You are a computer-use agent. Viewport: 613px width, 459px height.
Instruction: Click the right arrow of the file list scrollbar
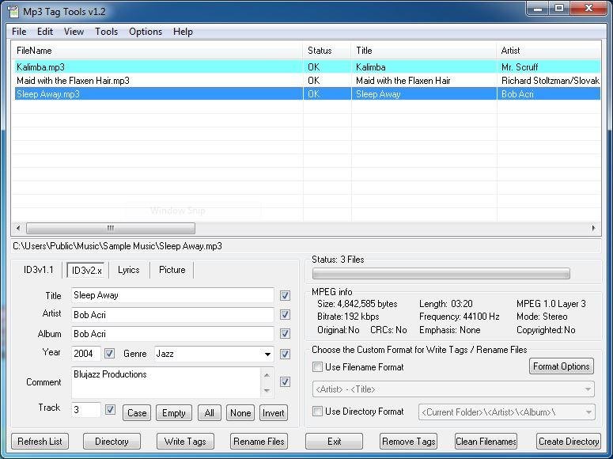[x=593, y=228]
